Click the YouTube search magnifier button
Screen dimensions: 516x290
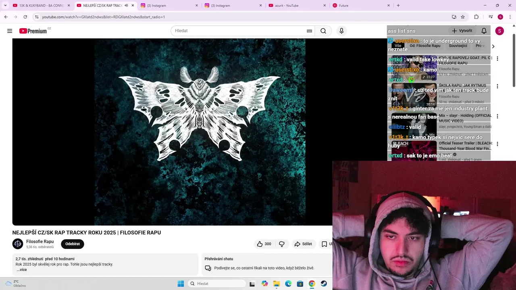pos(323,31)
